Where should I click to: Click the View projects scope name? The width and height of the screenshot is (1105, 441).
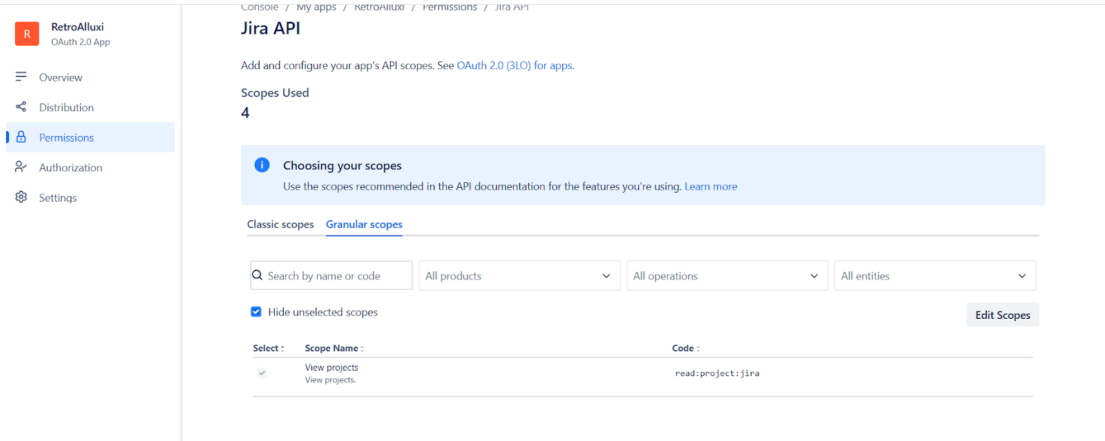(331, 368)
